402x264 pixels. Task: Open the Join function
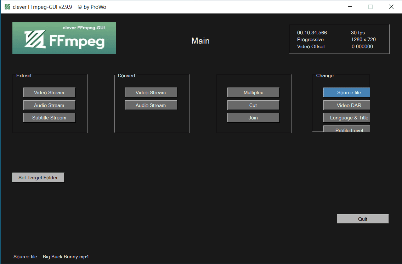[x=253, y=118]
